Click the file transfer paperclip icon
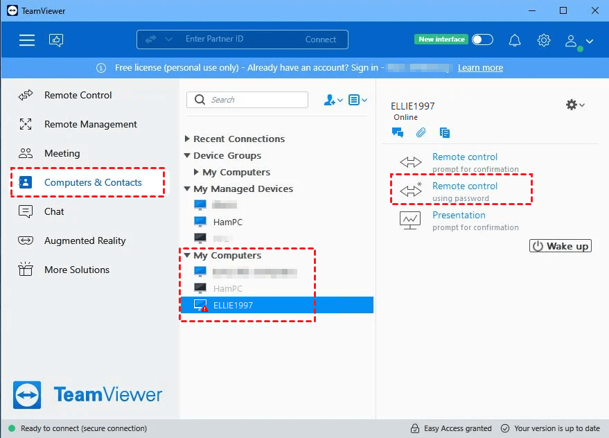The image size is (609, 438). (421, 133)
